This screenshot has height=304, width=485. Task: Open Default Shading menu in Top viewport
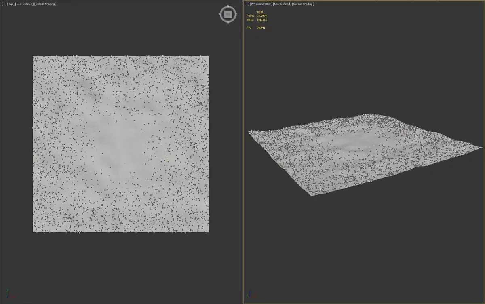pyautogui.click(x=45, y=4)
